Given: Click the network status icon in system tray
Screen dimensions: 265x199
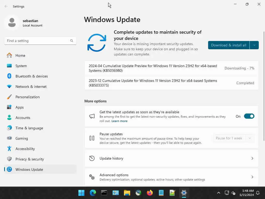Looking at the screenshot, I should click(227, 193).
